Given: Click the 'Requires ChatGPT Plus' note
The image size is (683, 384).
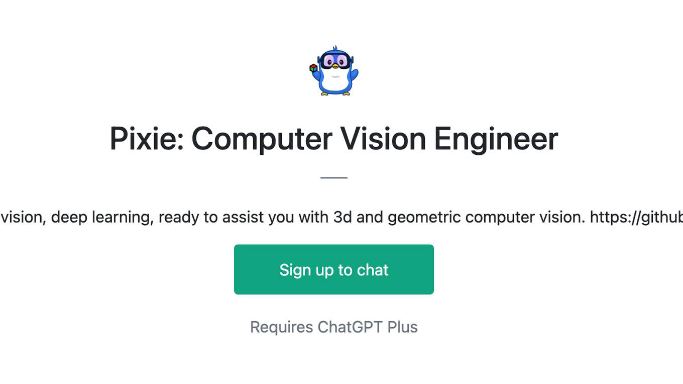Looking at the screenshot, I should click(334, 327).
